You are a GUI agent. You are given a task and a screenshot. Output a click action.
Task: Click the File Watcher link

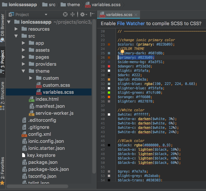[x=131, y=23]
